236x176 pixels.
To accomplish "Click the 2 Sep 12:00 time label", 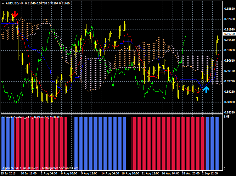I will (x=210, y=173).
